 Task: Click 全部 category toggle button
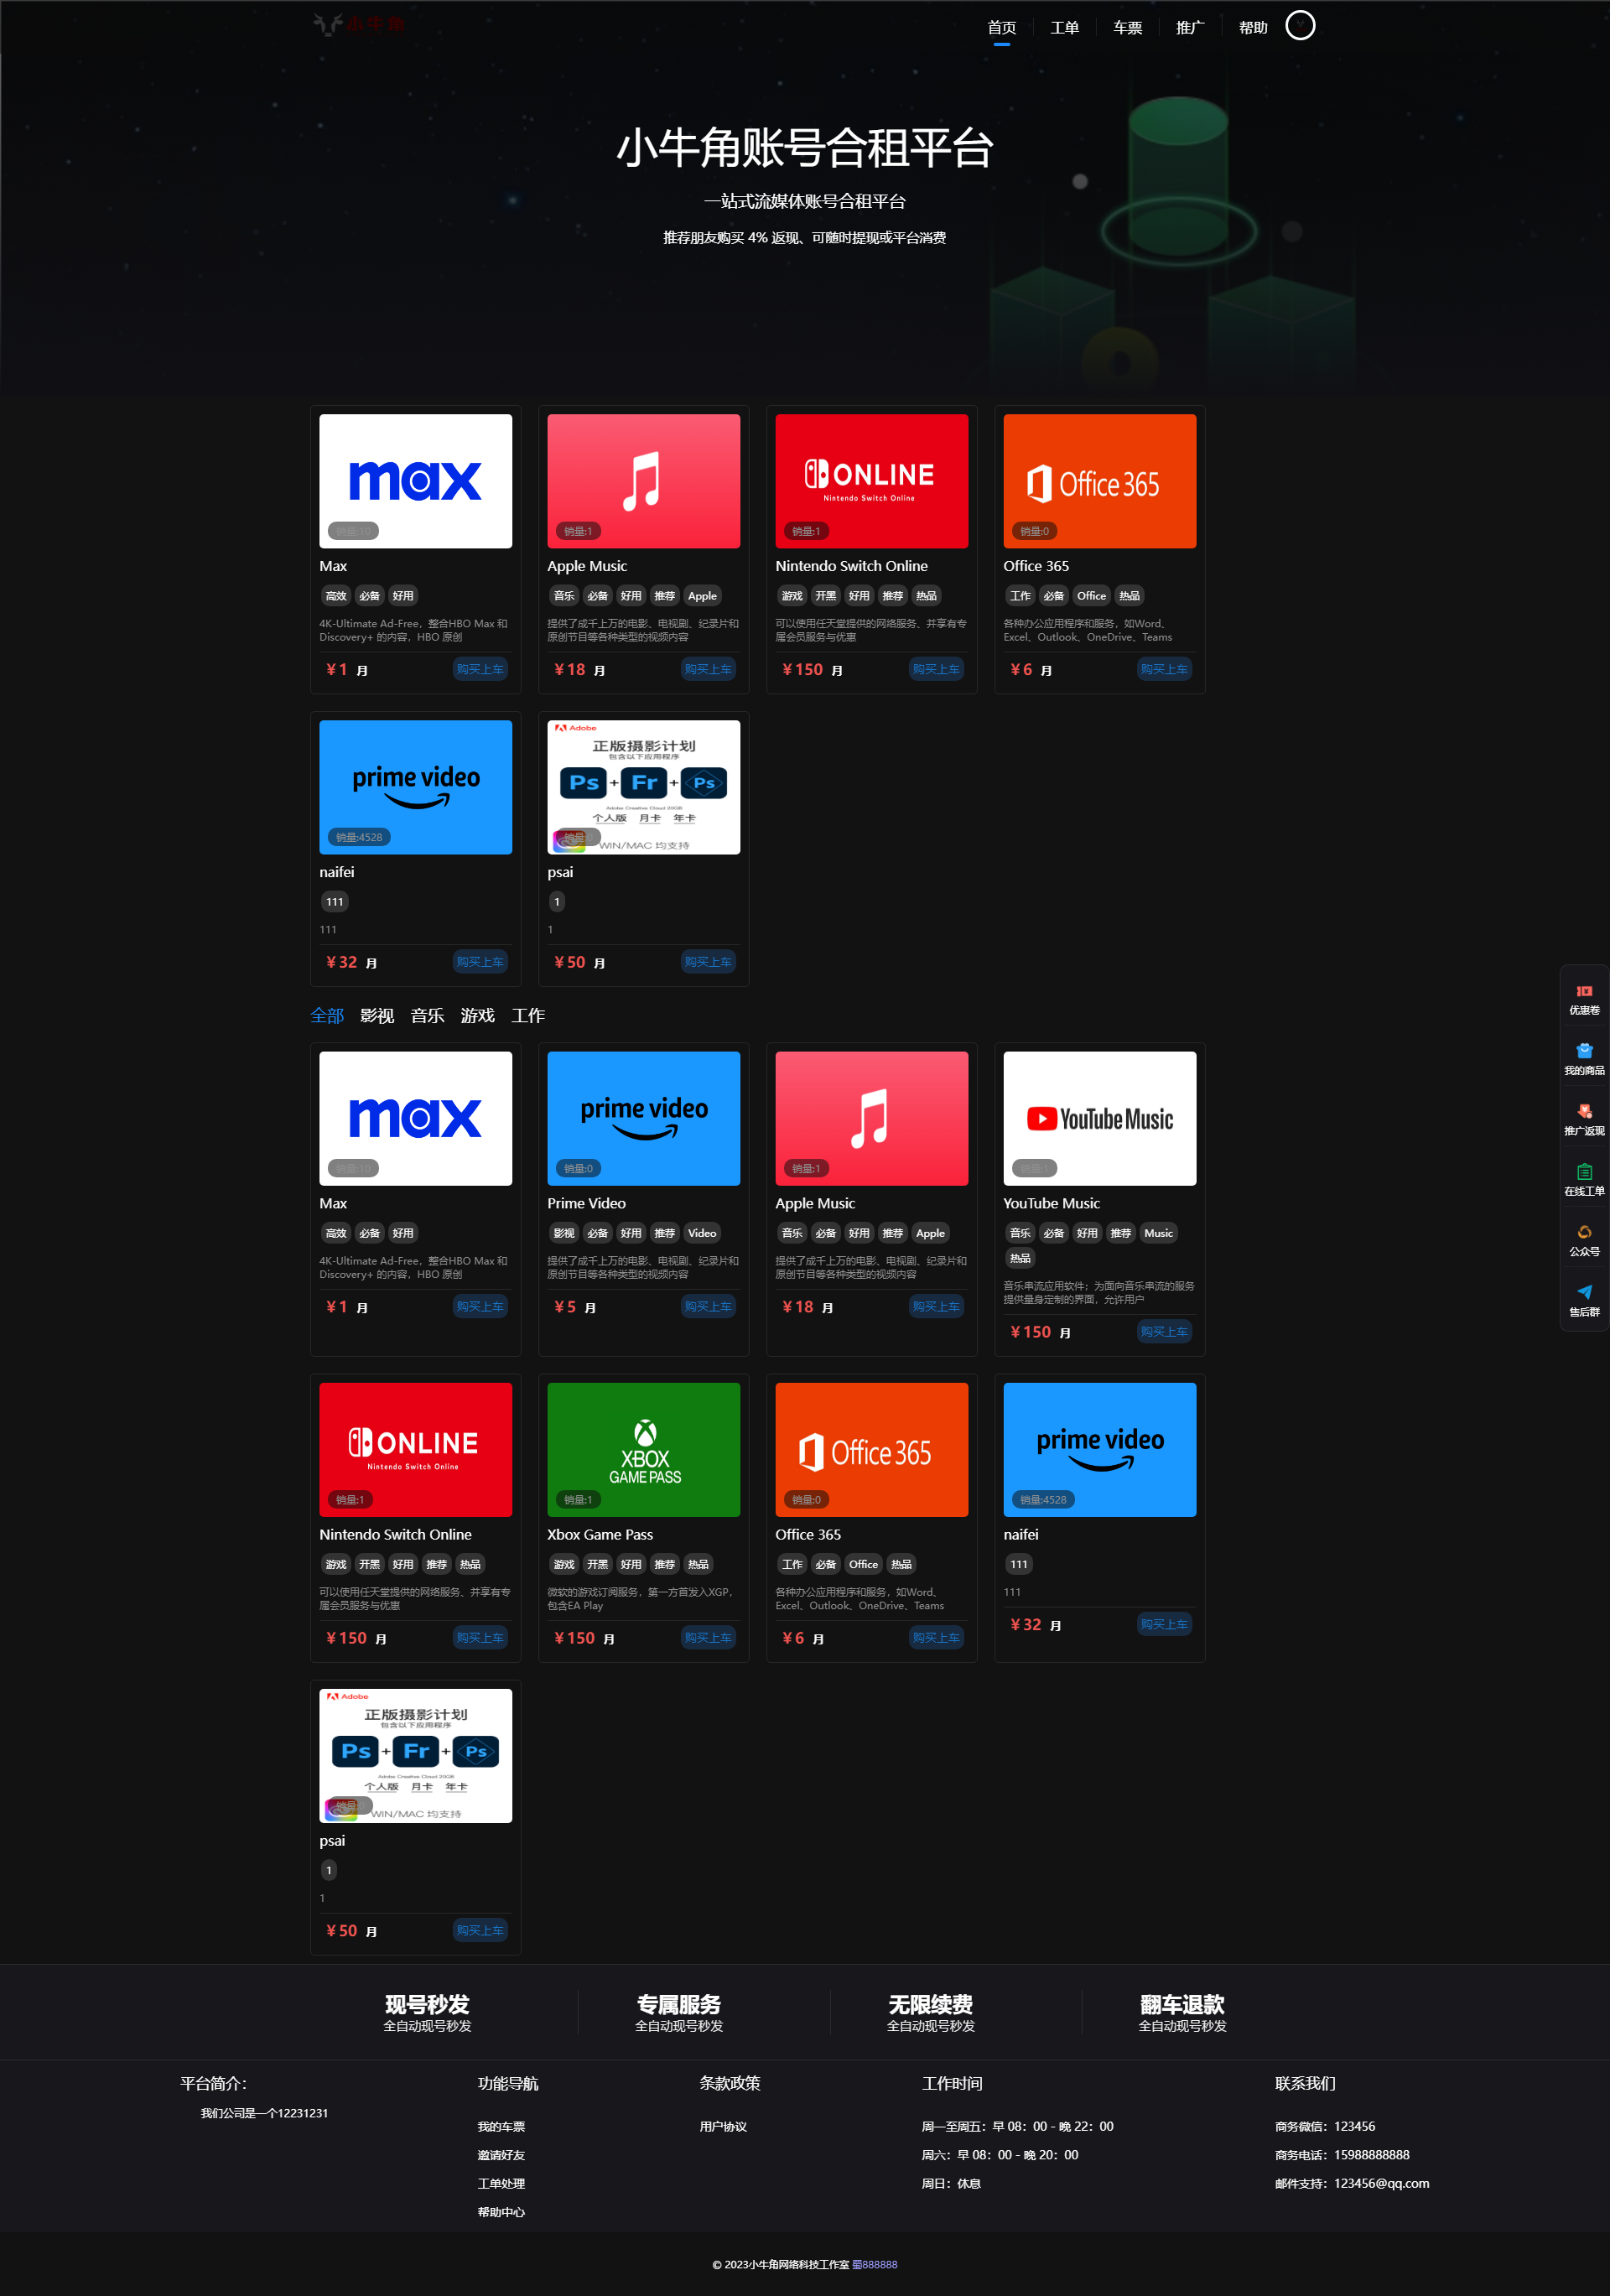point(331,1014)
